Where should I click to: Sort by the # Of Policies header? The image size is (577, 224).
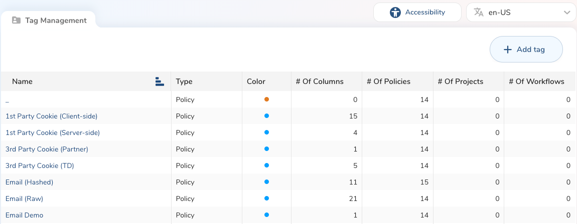[388, 81]
